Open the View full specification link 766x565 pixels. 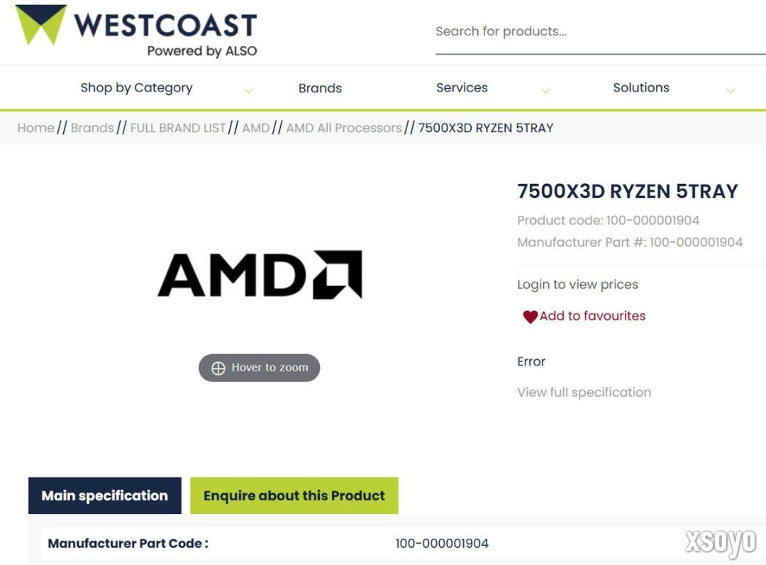(584, 392)
